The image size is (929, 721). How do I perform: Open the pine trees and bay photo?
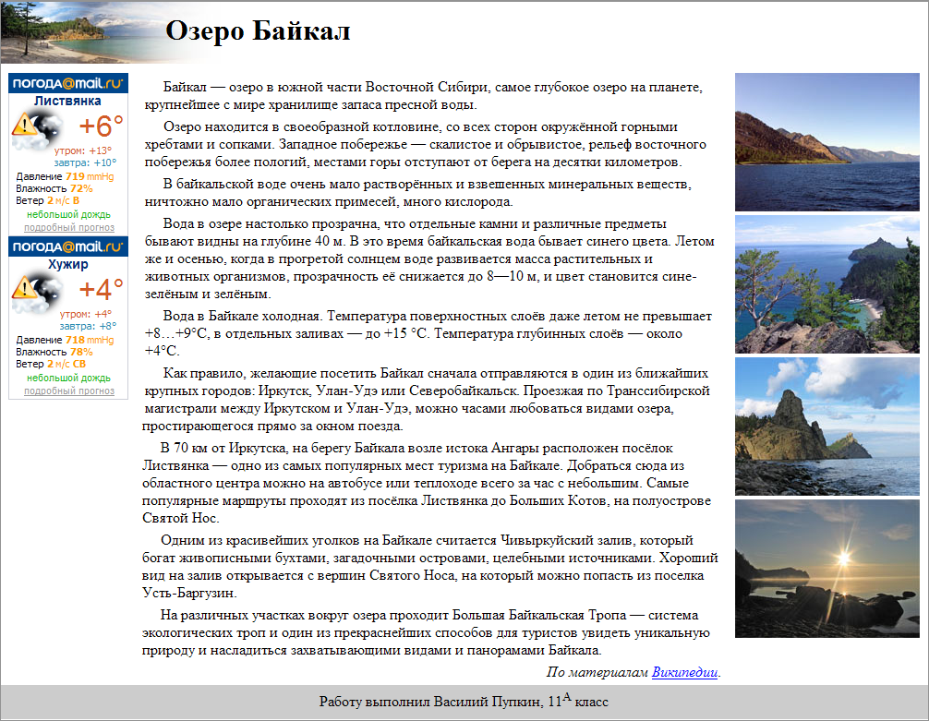point(827,284)
